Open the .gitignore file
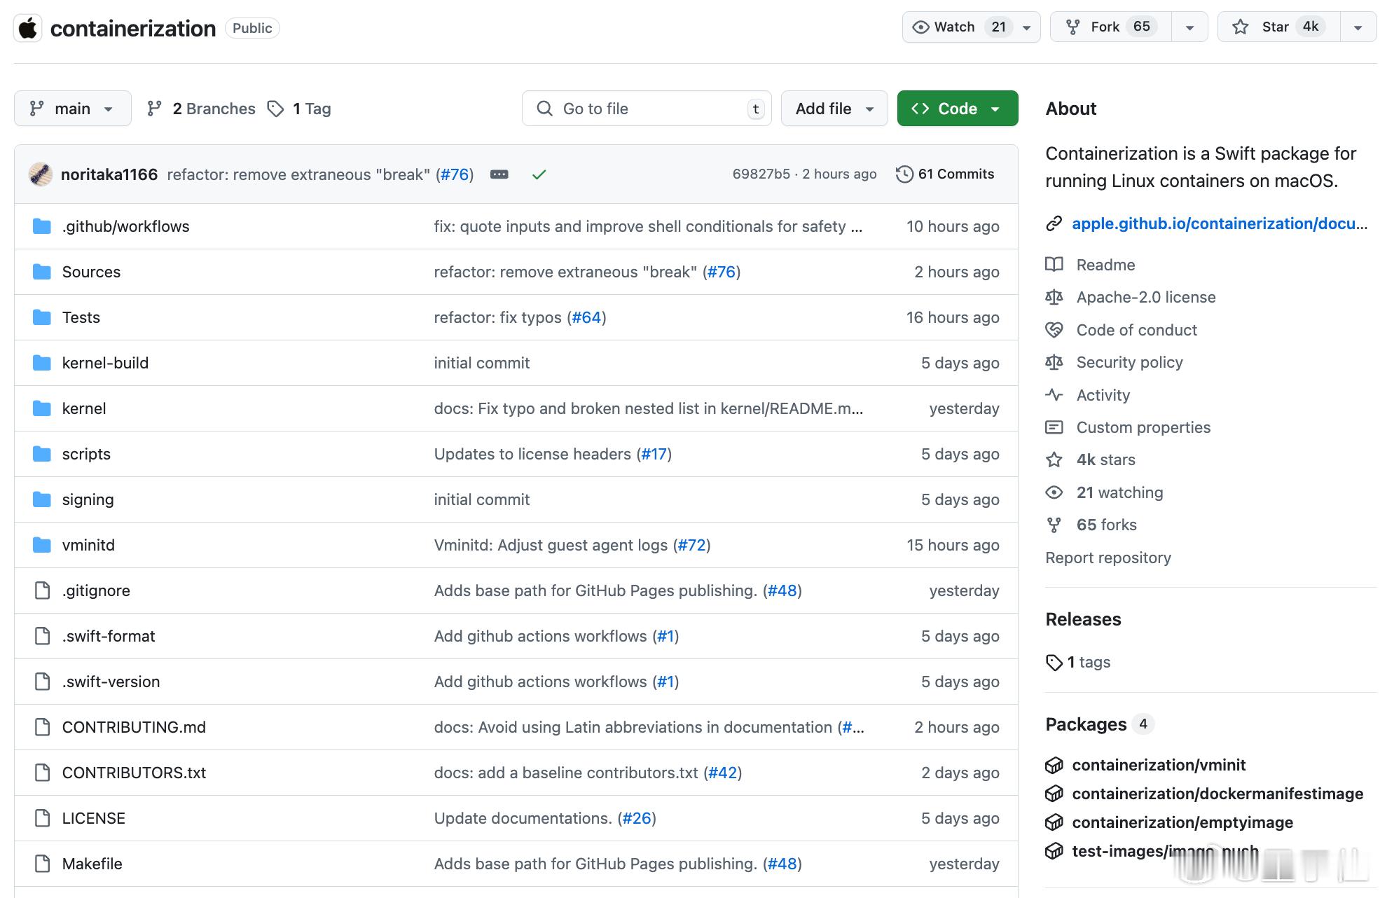1380x898 pixels. (x=96, y=590)
